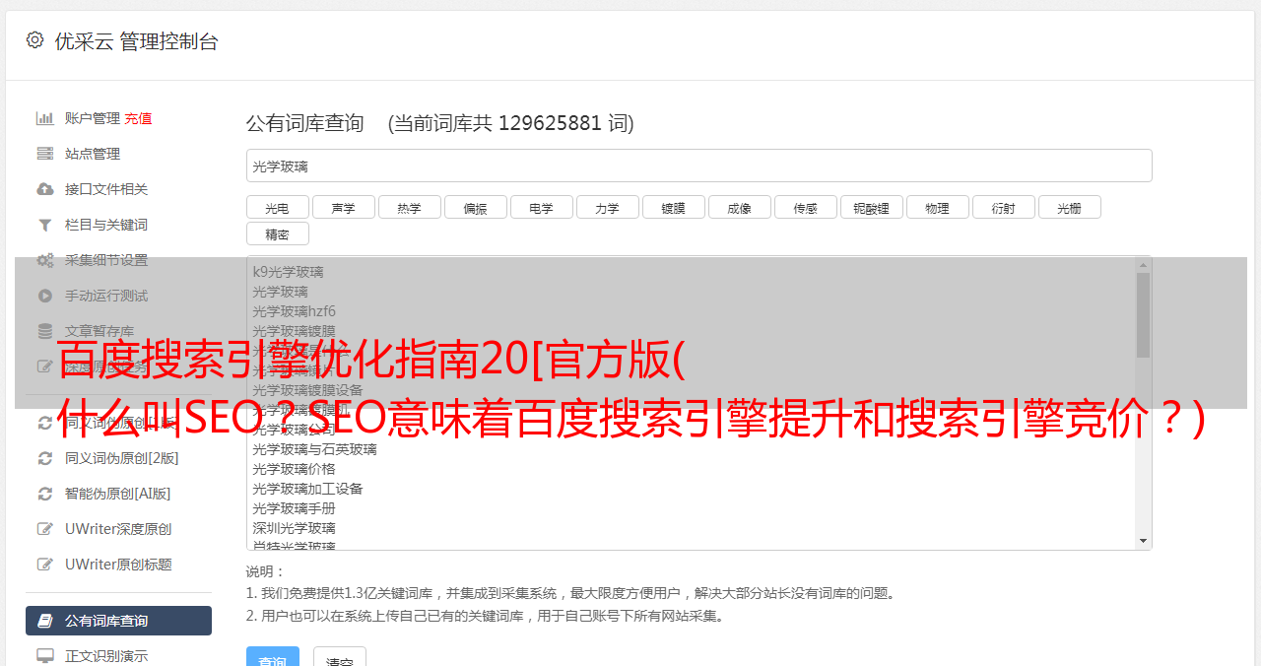Click the edit icon beside UWriter深度原创
Image resolution: width=1261 pixels, height=666 pixels.
[45, 529]
